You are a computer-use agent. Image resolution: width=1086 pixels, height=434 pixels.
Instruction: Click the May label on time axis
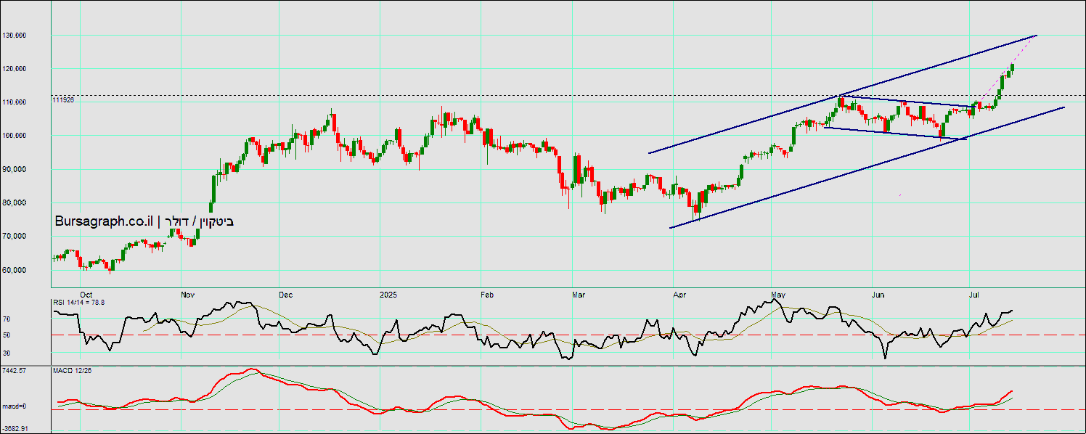[778, 295]
